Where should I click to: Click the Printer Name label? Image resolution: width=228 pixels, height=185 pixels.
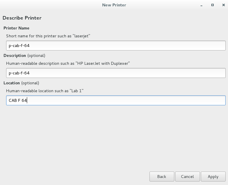(x=16, y=28)
